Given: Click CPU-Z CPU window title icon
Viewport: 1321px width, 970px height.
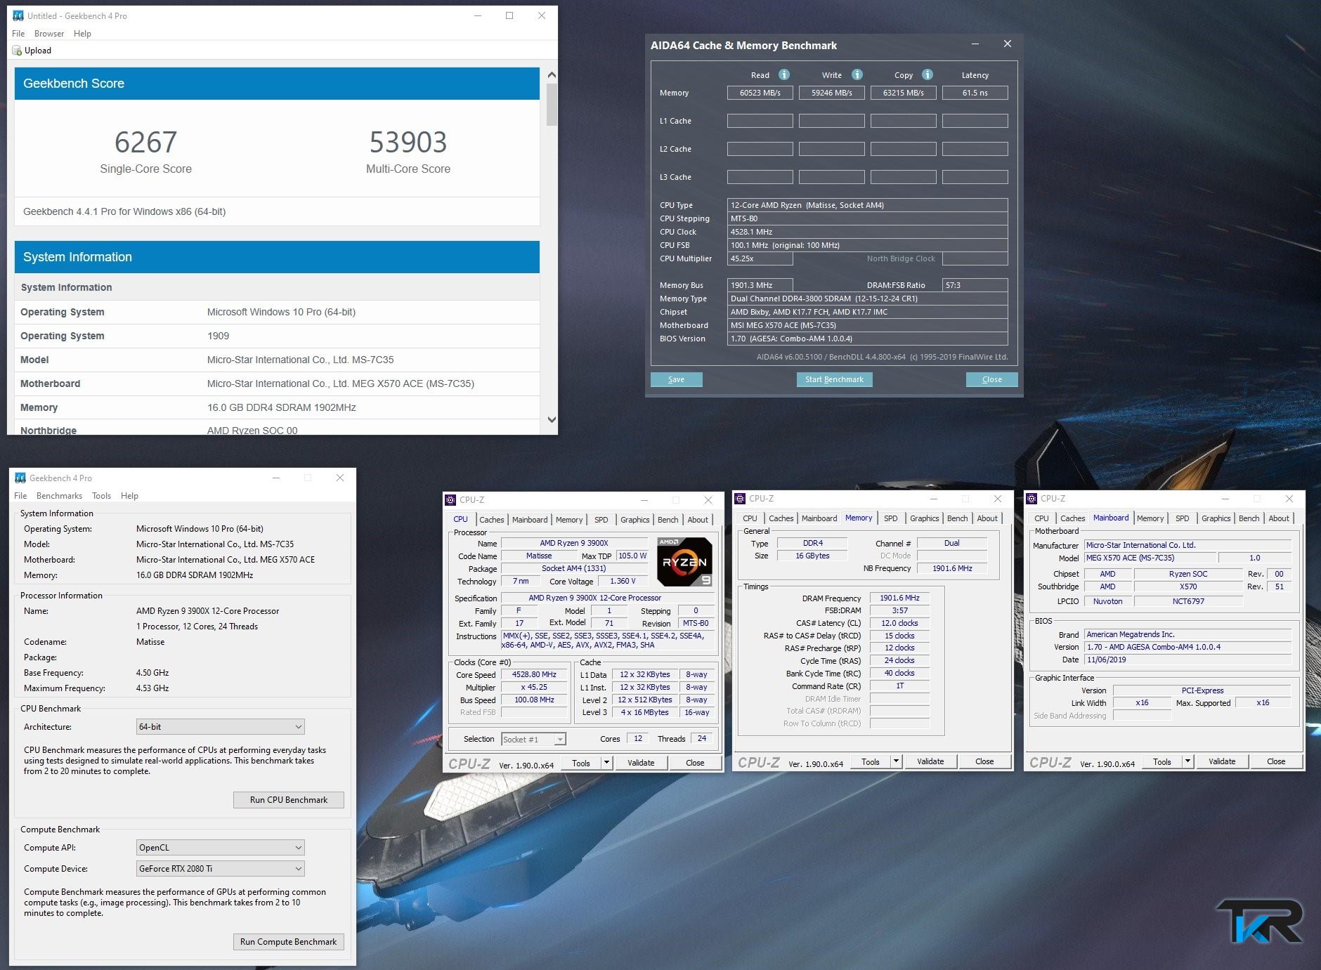Looking at the screenshot, I should pyautogui.click(x=450, y=500).
